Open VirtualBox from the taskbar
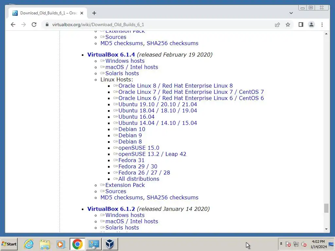This screenshot has height=251, width=335. [x=110, y=244]
